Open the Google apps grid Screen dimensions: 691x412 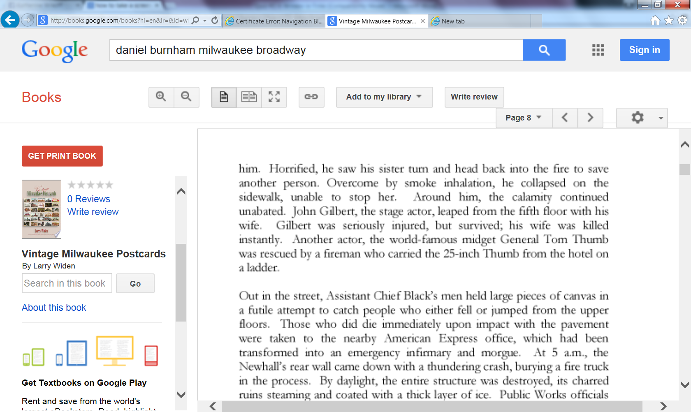point(598,50)
